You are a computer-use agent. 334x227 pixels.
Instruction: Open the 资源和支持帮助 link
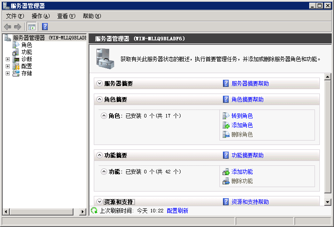click(x=250, y=202)
